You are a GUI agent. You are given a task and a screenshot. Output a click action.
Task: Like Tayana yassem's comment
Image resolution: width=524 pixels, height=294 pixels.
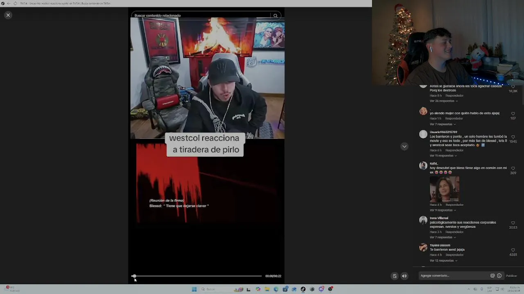[x=513, y=250]
